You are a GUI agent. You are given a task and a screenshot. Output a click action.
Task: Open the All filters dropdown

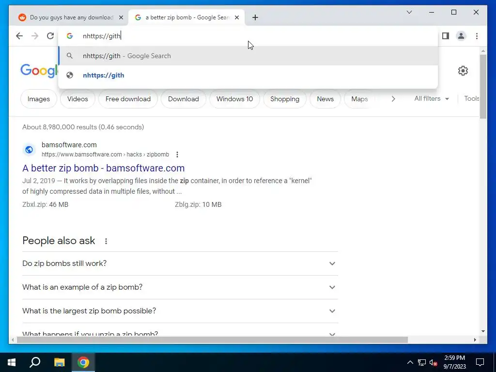[x=432, y=99]
